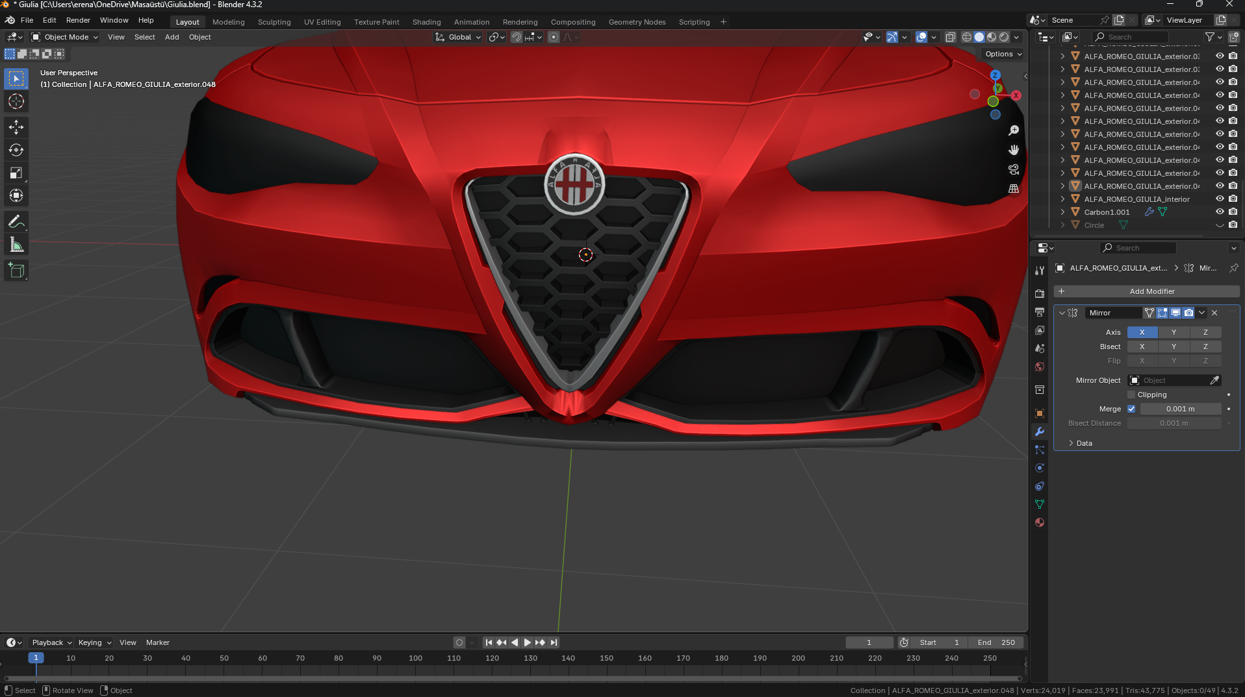Viewport: 1245px width, 697px height.
Task: Open the Object Data properties tab
Action: (1040, 504)
